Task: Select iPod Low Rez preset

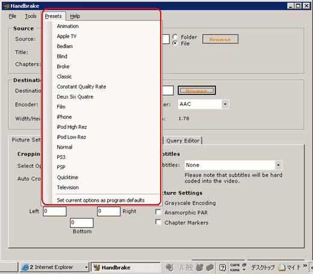Action: [x=72, y=137]
